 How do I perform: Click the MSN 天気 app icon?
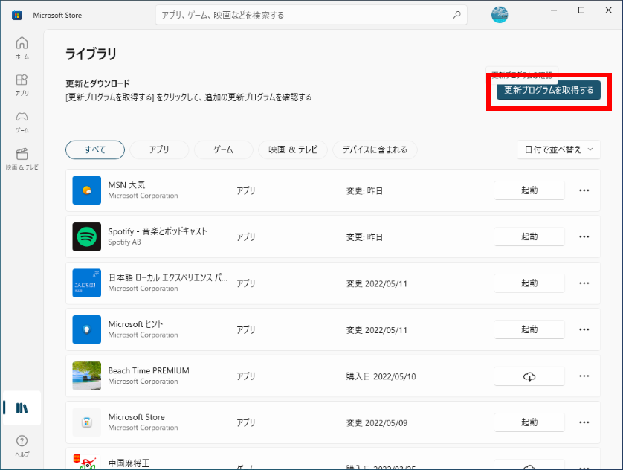87,190
